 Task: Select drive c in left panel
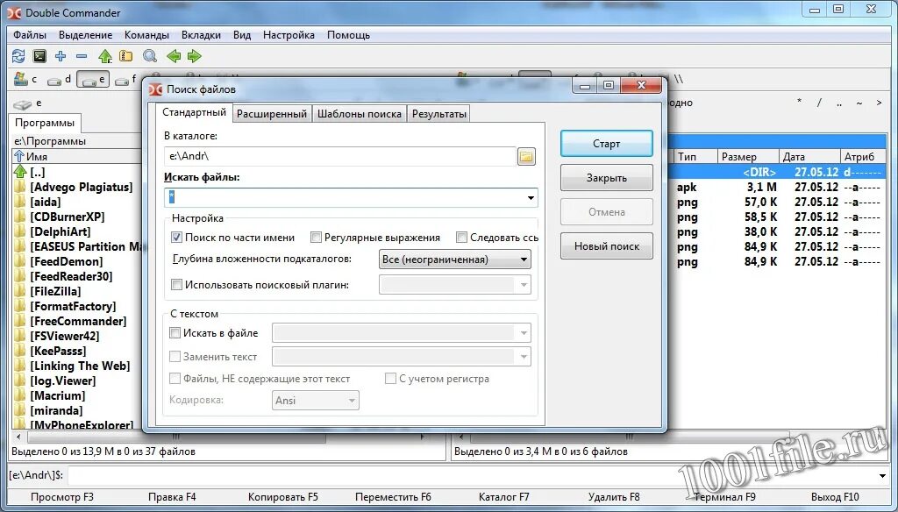pyautogui.click(x=25, y=79)
